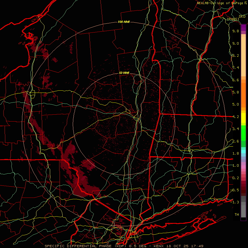Pick the bright yellow color bar segment

pyautogui.click(x=243, y=118)
